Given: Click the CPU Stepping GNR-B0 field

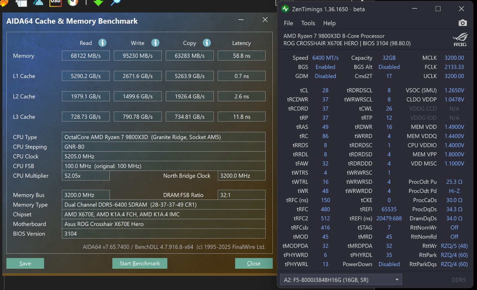Looking at the screenshot, I should point(164,147).
